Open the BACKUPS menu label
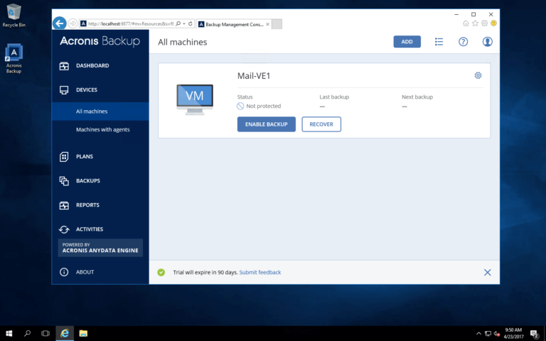 pyautogui.click(x=88, y=181)
